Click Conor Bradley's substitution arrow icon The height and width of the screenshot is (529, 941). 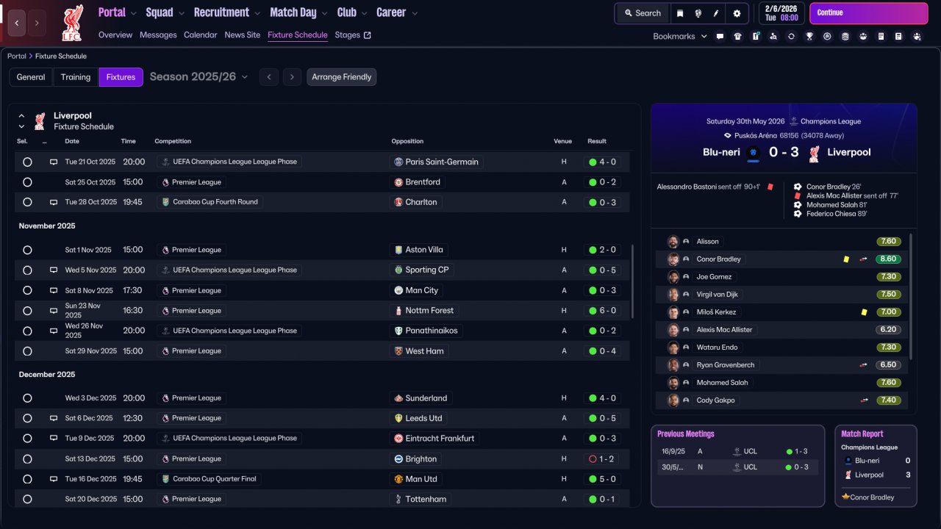863,259
